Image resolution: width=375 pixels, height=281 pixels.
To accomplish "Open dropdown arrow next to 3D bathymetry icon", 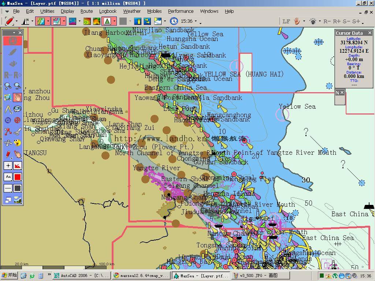I will pos(79,21).
